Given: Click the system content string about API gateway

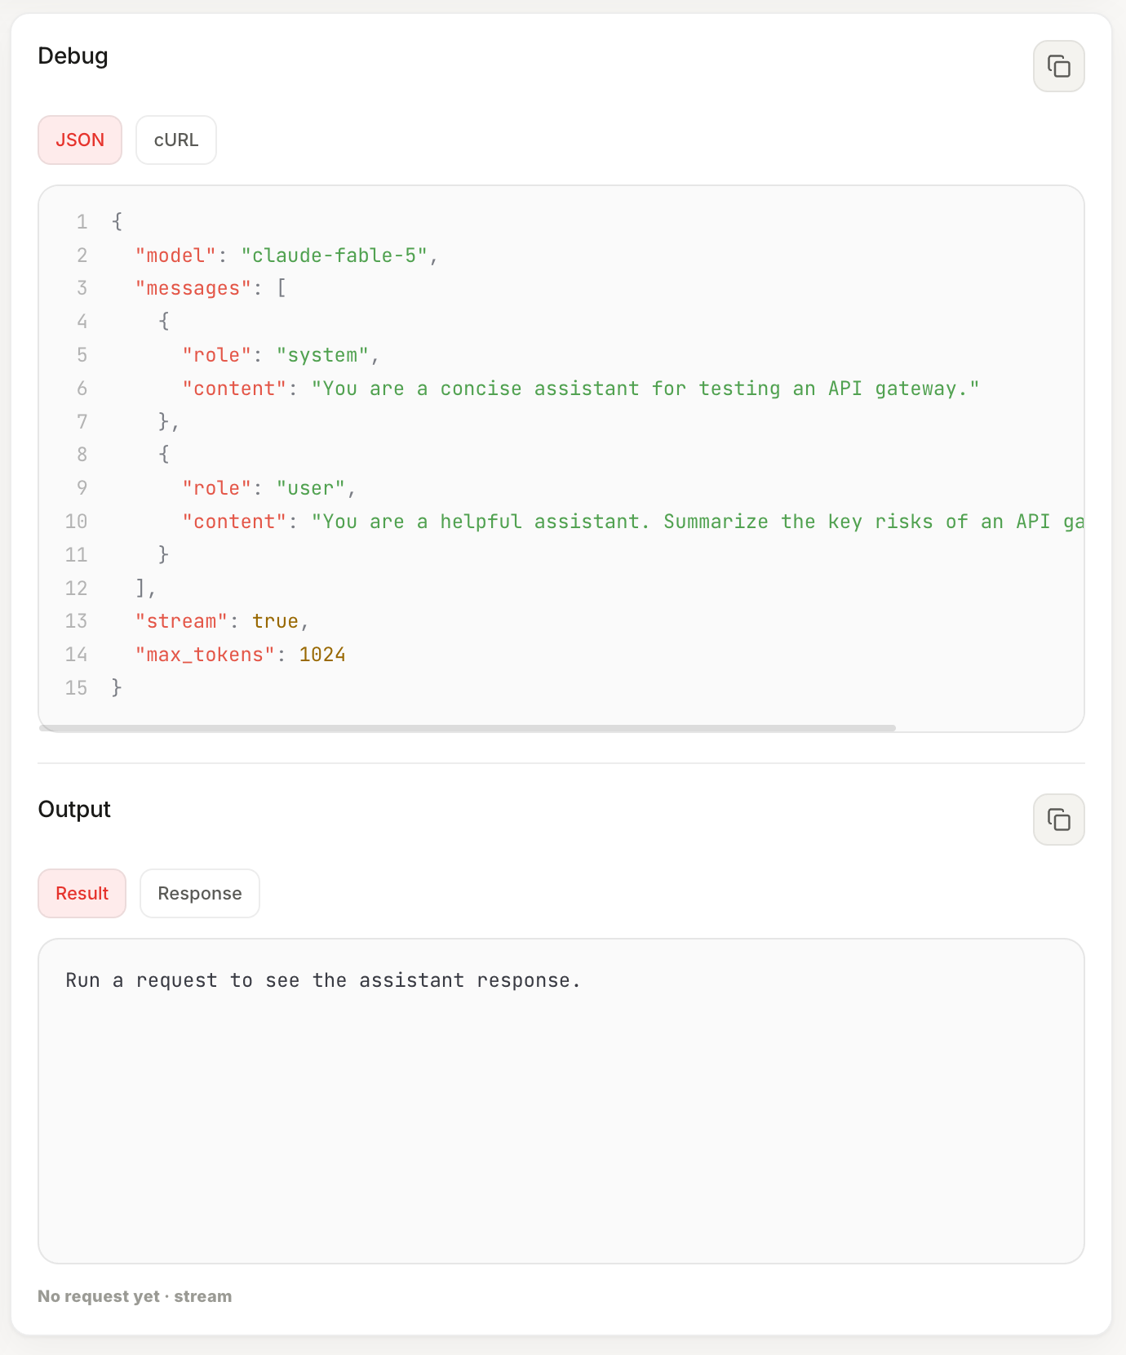Looking at the screenshot, I should click(x=645, y=389).
